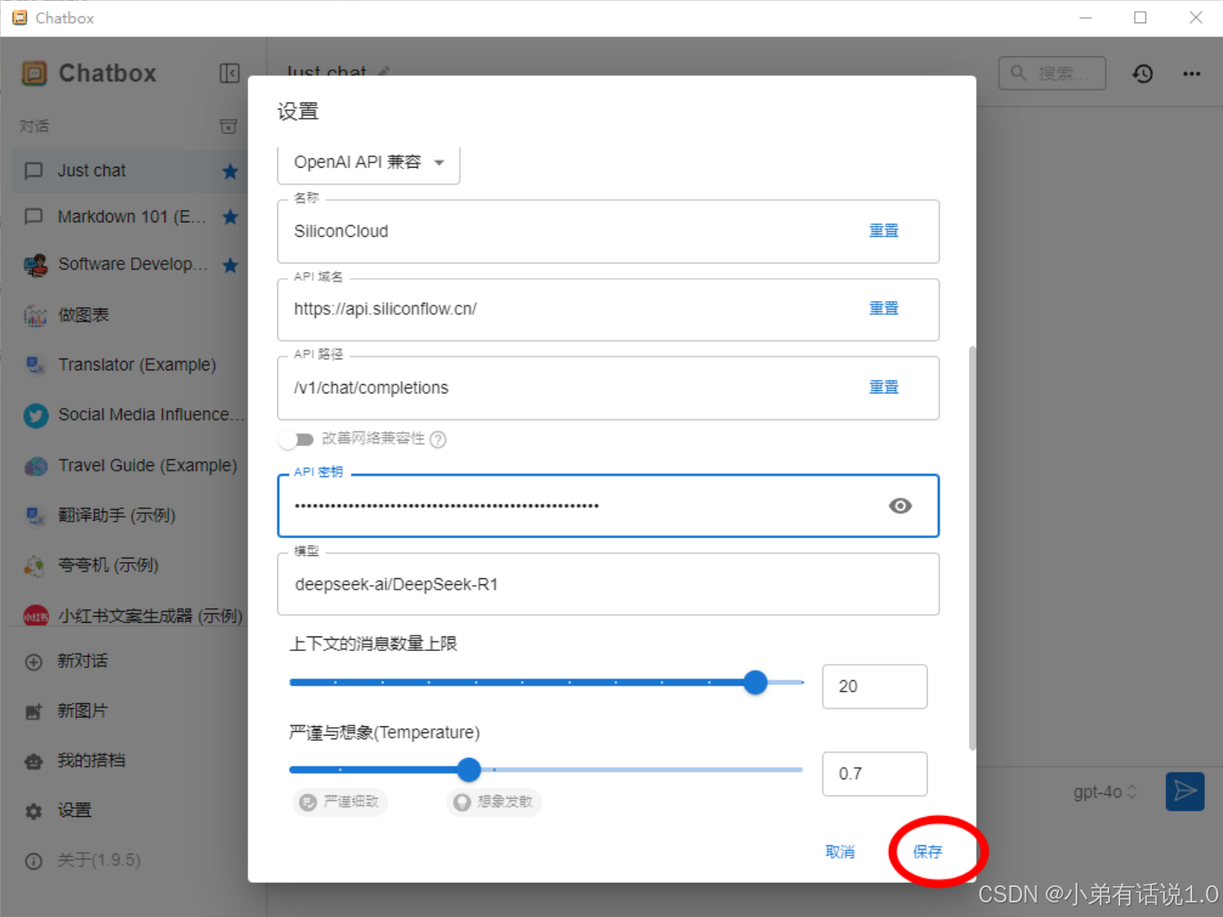Click the settings dialog vertical scrollbar
Viewport: 1223px width, 917px height.
point(971,547)
